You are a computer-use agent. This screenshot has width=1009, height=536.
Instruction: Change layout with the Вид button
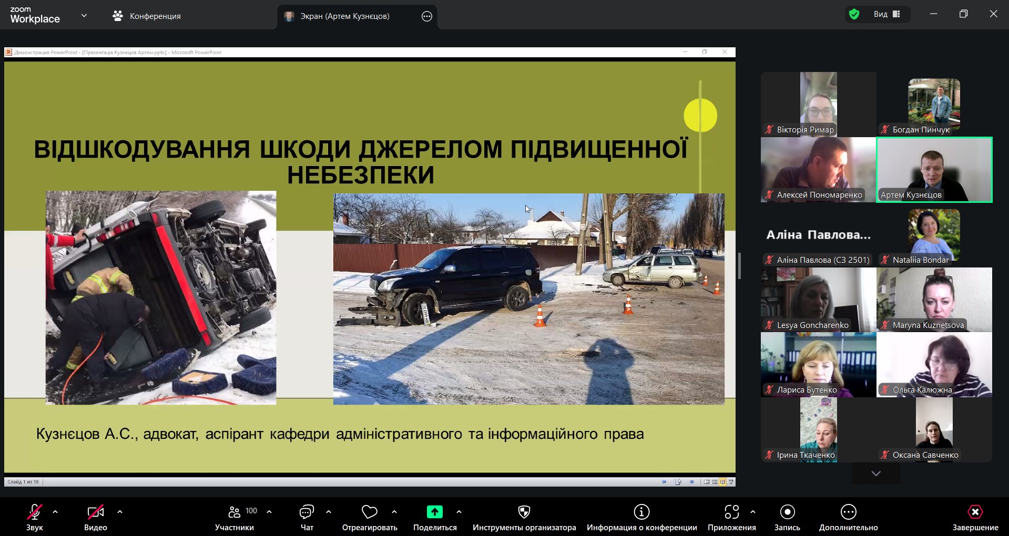pos(887,15)
